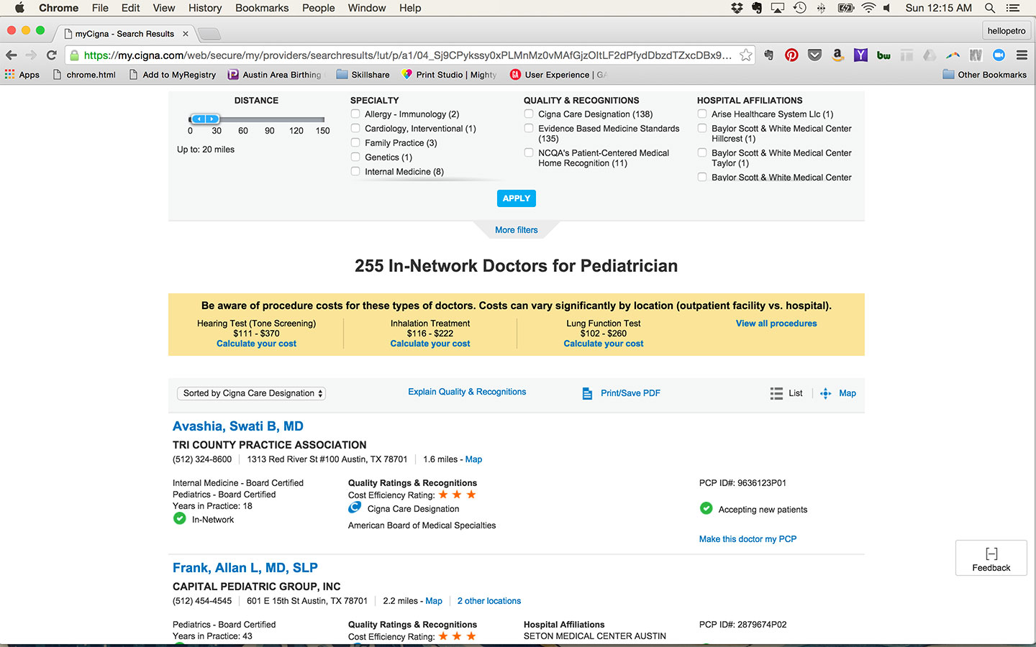
Task: Open Chrome hamburger menu
Action: coord(1022,55)
